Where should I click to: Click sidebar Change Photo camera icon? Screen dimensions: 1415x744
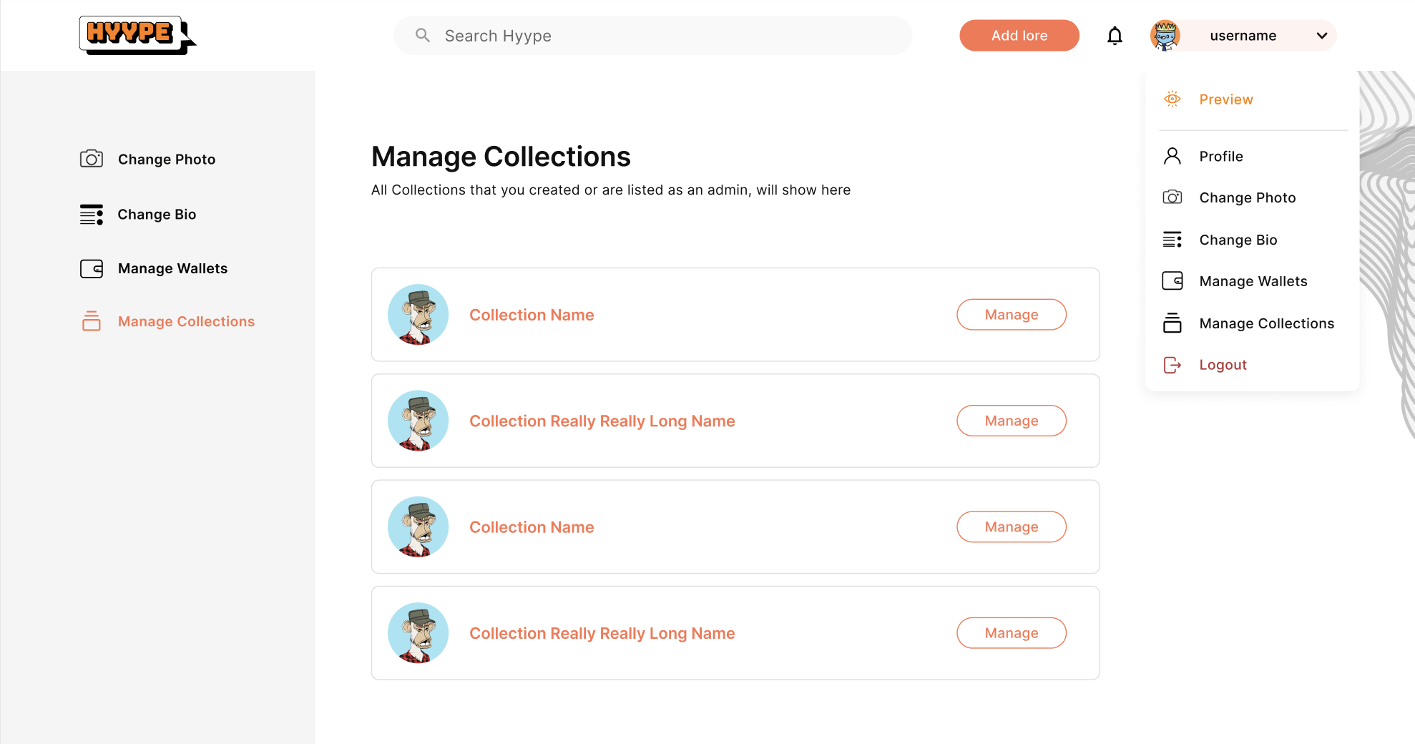[92, 159]
